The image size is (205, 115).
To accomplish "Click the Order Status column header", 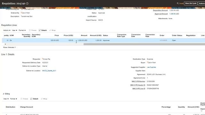I will pos(177,35).
